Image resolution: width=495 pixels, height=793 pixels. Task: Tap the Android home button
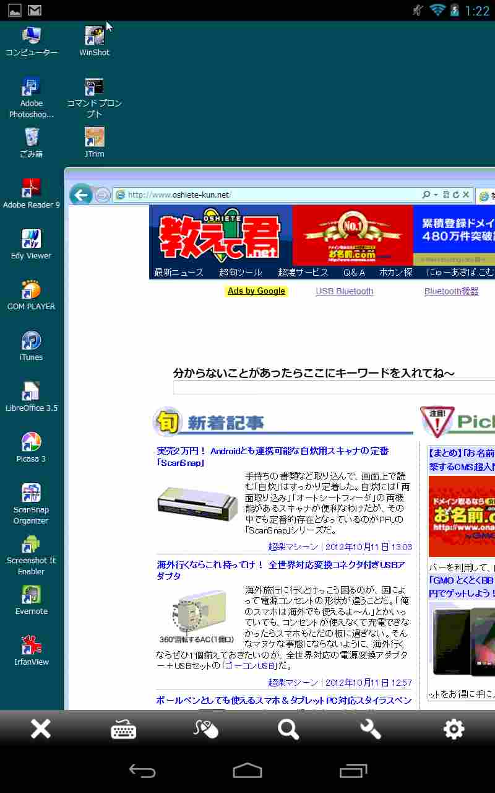pos(247,770)
